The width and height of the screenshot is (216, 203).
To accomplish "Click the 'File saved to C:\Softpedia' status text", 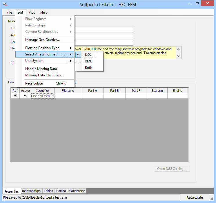I will [35, 197].
